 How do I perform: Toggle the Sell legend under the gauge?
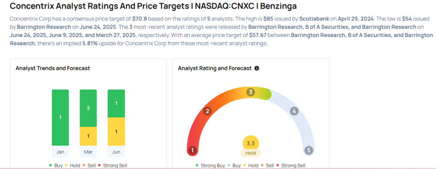(268, 166)
